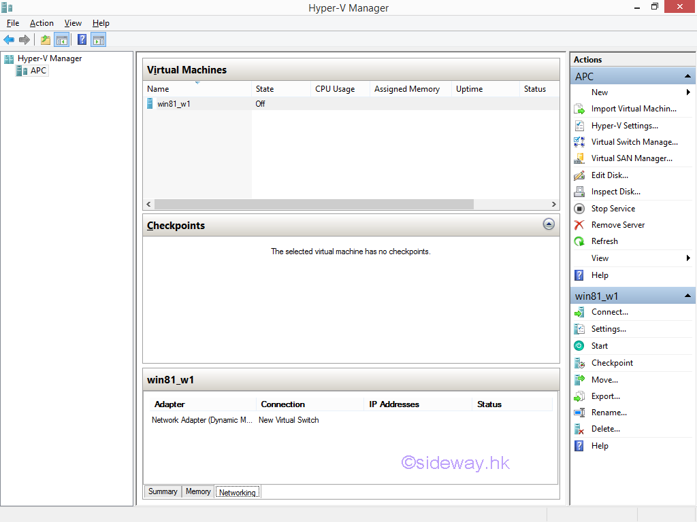Click the green Start power icon
The height and width of the screenshot is (522, 697).
pyautogui.click(x=579, y=346)
